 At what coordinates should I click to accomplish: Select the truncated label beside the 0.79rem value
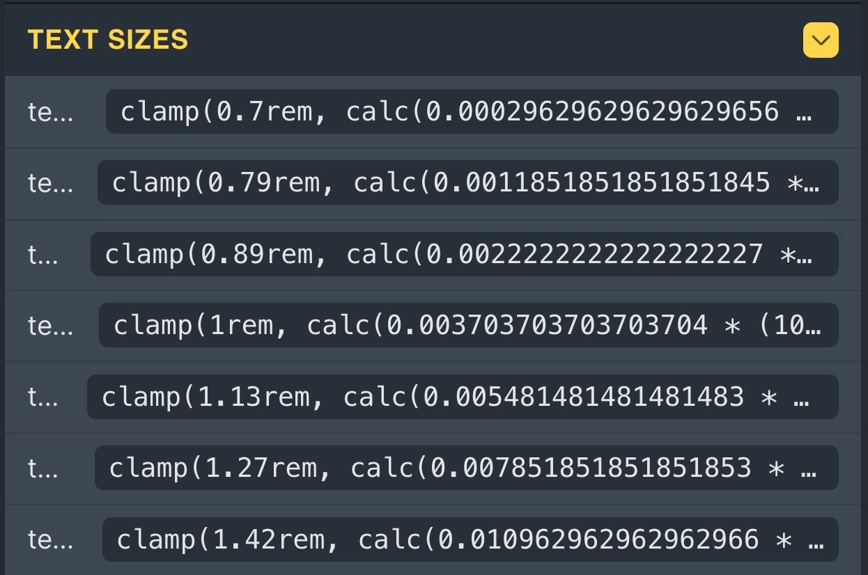(50, 183)
